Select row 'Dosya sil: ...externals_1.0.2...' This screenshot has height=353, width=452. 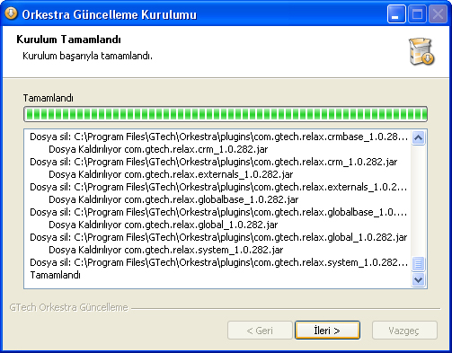pyautogui.click(x=218, y=187)
